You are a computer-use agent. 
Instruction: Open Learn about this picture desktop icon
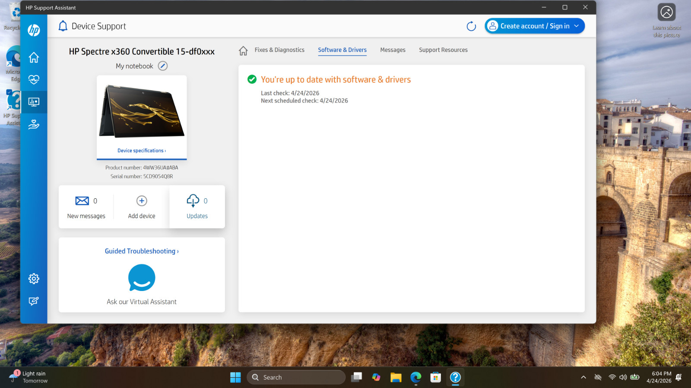coord(666,20)
